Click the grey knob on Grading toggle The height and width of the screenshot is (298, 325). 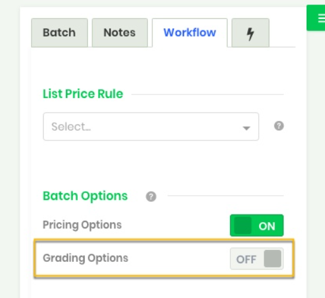(x=273, y=259)
